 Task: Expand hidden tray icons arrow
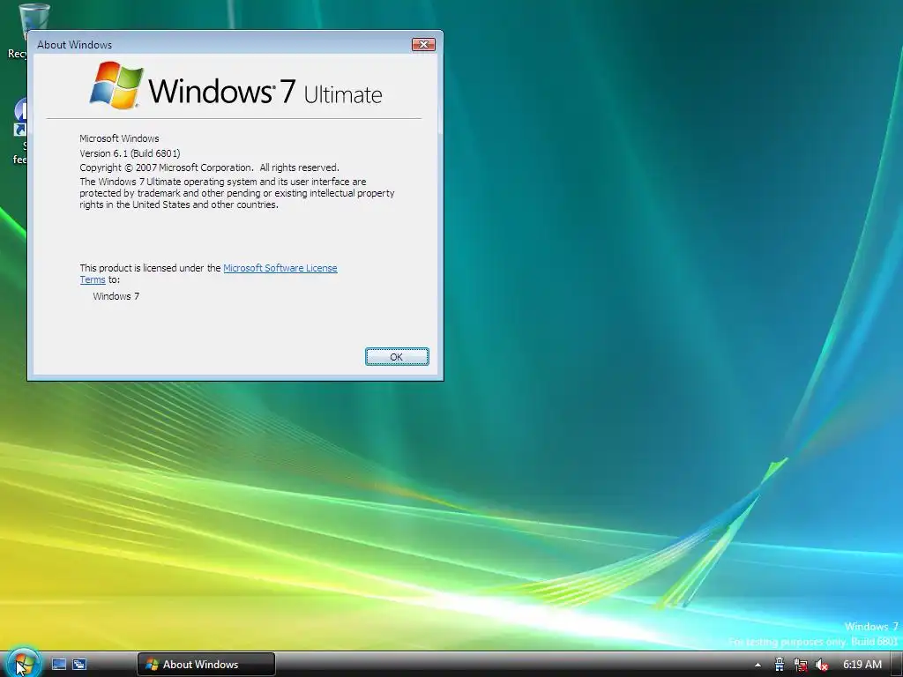coord(757,665)
